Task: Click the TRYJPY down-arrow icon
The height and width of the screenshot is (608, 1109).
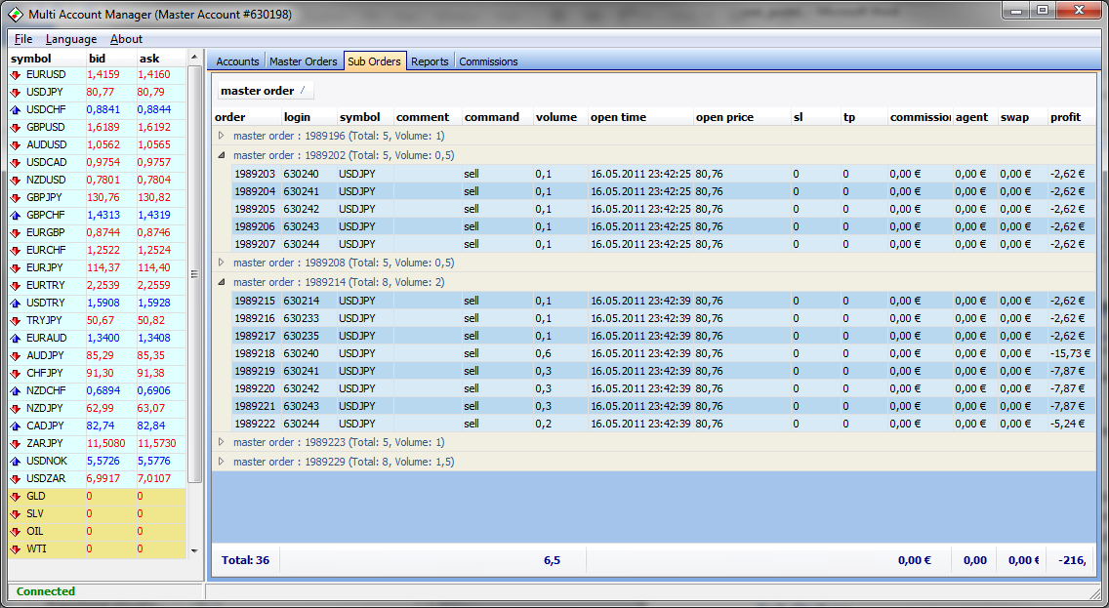Action: point(16,320)
